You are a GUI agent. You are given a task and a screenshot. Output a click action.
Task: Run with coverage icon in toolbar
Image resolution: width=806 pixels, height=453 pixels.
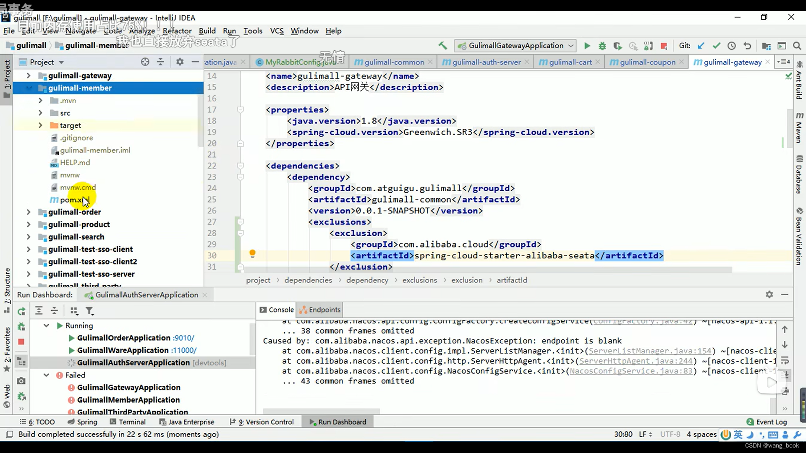click(618, 46)
